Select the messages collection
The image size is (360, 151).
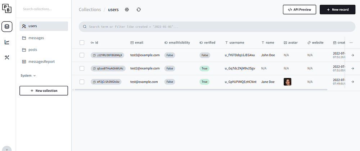coord(36,38)
